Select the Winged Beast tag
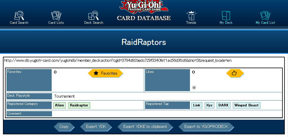The width and height of the screenshot is (288, 137). click(247, 105)
